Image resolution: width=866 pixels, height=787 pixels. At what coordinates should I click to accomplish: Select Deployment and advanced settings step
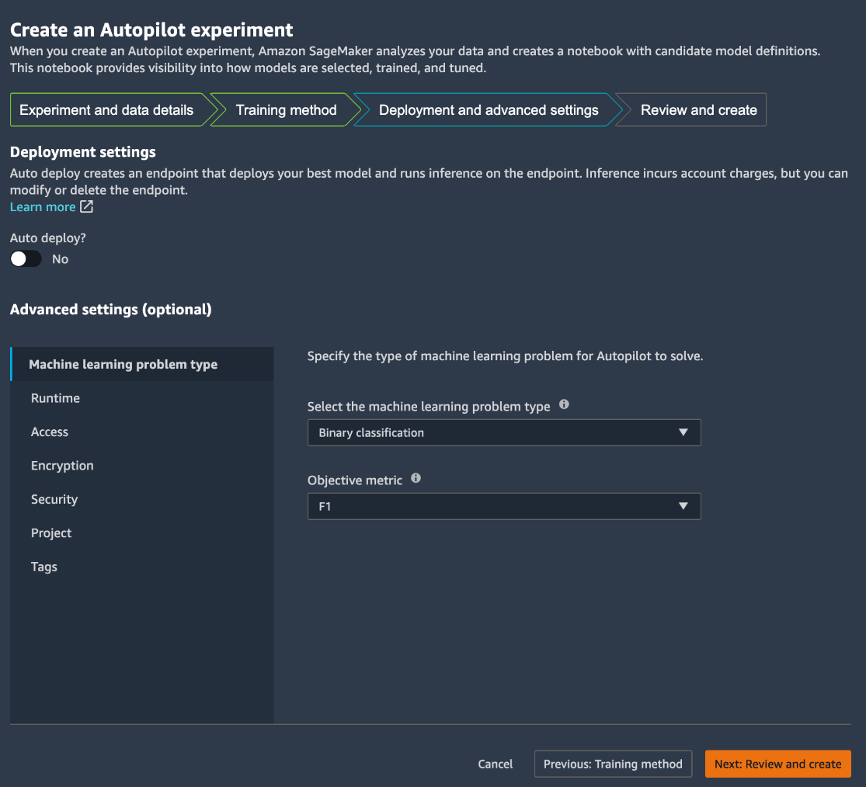coord(489,110)
